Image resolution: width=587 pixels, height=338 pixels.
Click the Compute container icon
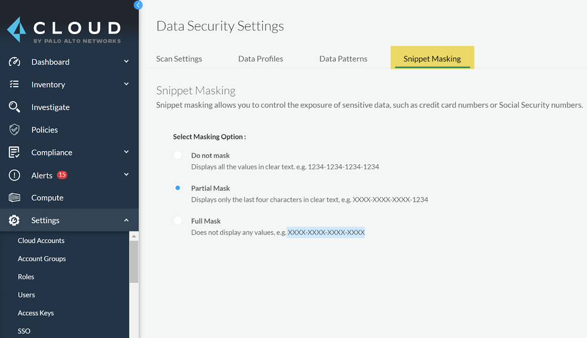pyautogui.click(x=15, y=198)
